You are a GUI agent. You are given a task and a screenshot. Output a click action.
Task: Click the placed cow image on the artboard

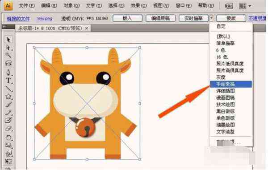(x=87, y=103)
